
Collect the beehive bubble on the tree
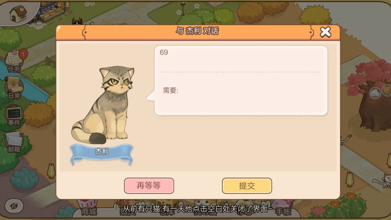[387, 90]
